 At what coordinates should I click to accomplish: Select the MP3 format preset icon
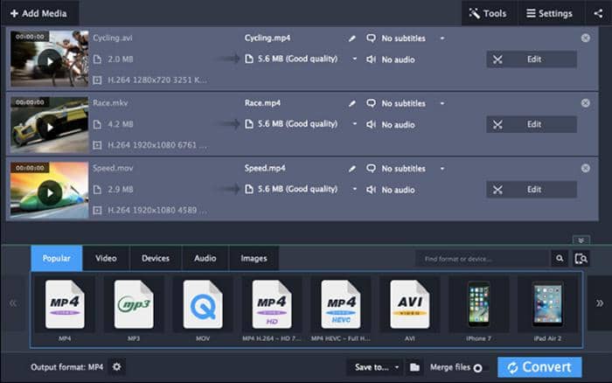[134, 304]
